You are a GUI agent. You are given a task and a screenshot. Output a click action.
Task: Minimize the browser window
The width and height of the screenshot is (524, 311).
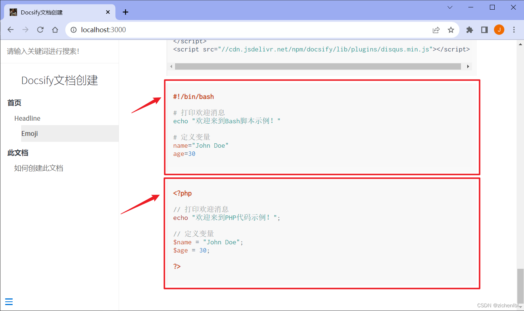[471, 7]
